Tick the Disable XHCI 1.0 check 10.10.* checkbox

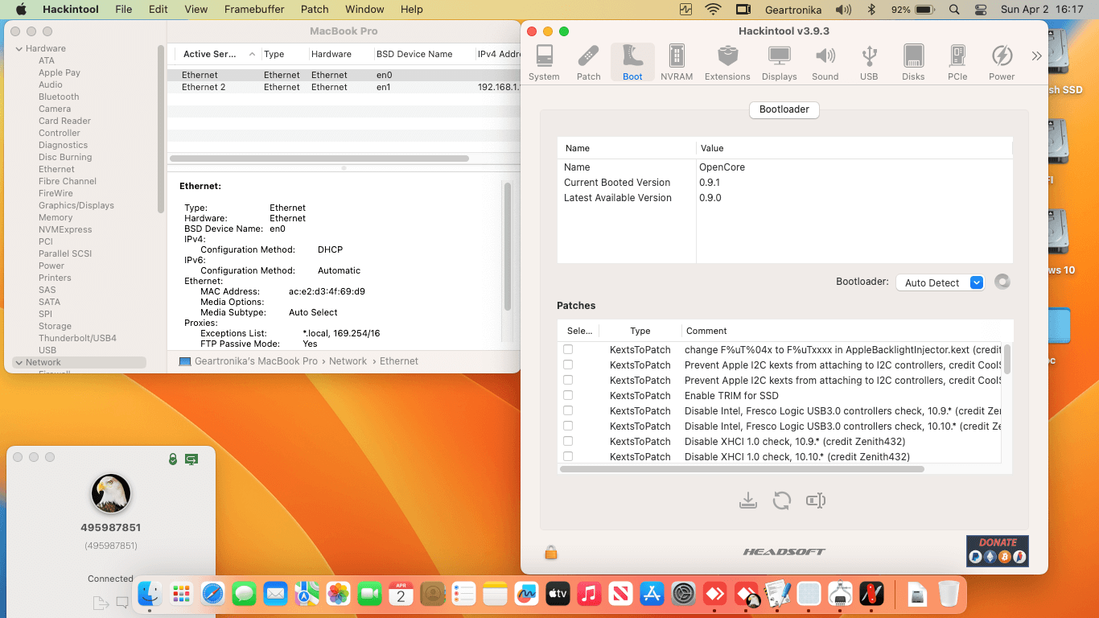pyautogui.click(x=568, y=456)
